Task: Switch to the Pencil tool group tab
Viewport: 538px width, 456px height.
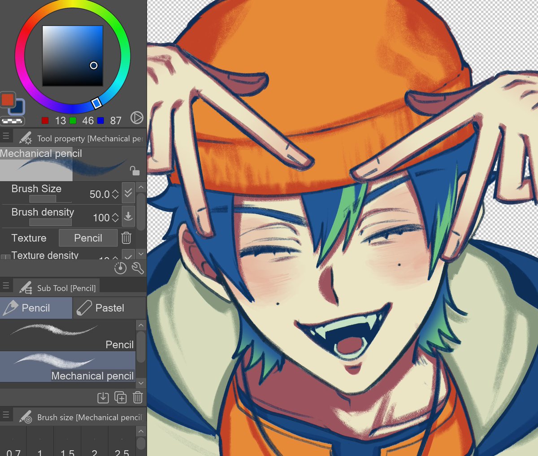Action: click(36, 308)
